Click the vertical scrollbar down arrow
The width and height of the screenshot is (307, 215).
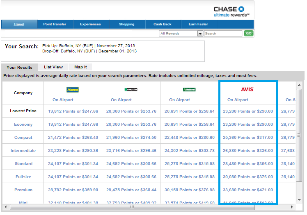pyautogui.click(x=299, y=200)
